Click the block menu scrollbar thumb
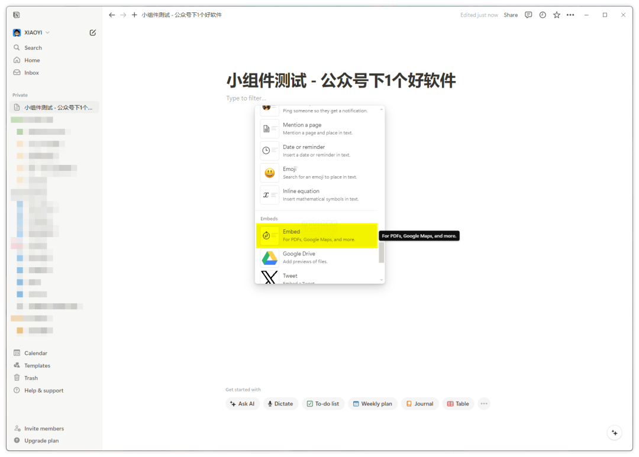 382,252
